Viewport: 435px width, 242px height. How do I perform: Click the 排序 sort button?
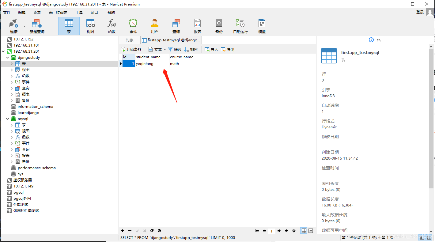pyautogui.click(x=191, y=49)
